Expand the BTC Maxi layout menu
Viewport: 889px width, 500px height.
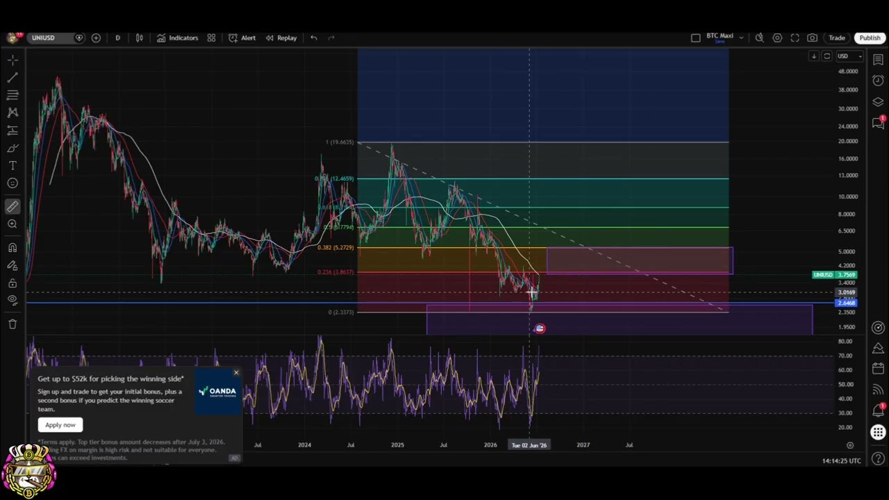(741, 37)
